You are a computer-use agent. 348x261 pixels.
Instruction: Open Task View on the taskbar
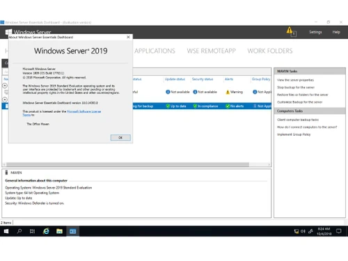click(33, 231)
